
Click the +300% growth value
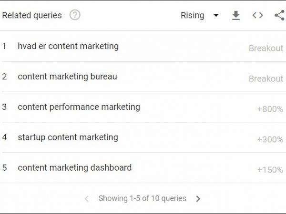270,139
